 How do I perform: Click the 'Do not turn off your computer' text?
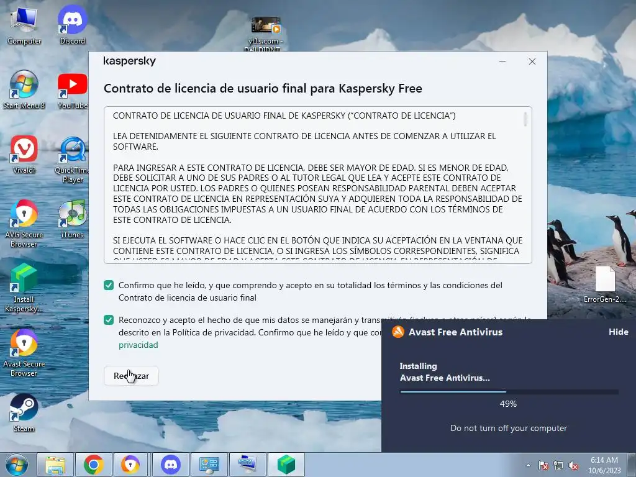tap(509, 429)
